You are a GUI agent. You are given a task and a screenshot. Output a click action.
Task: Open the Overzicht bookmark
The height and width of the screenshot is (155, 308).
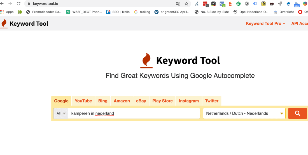tap(284, 12)
